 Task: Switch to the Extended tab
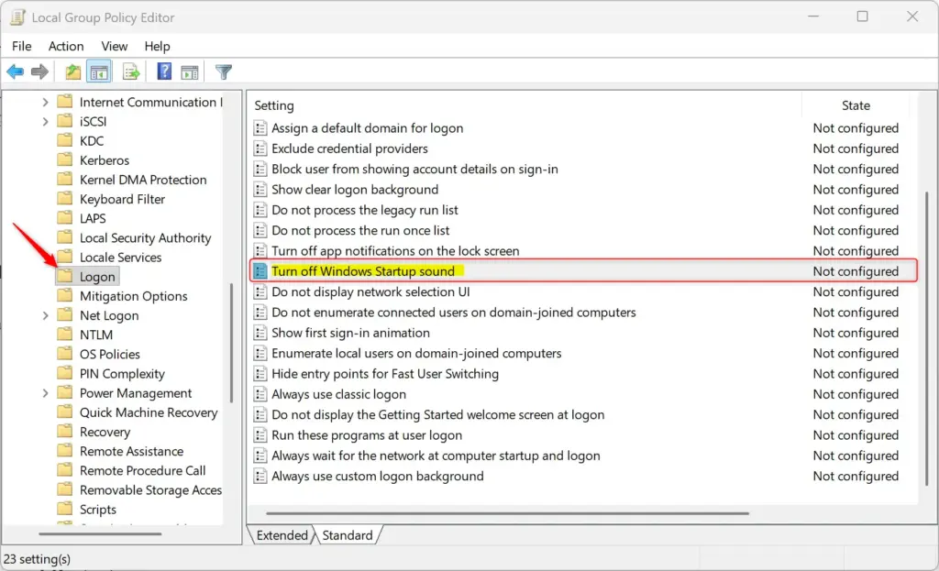click(282, 535)
